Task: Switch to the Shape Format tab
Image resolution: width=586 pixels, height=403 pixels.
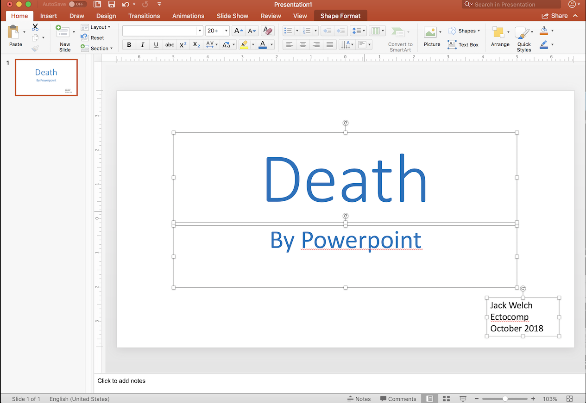Action: point(340,15)
